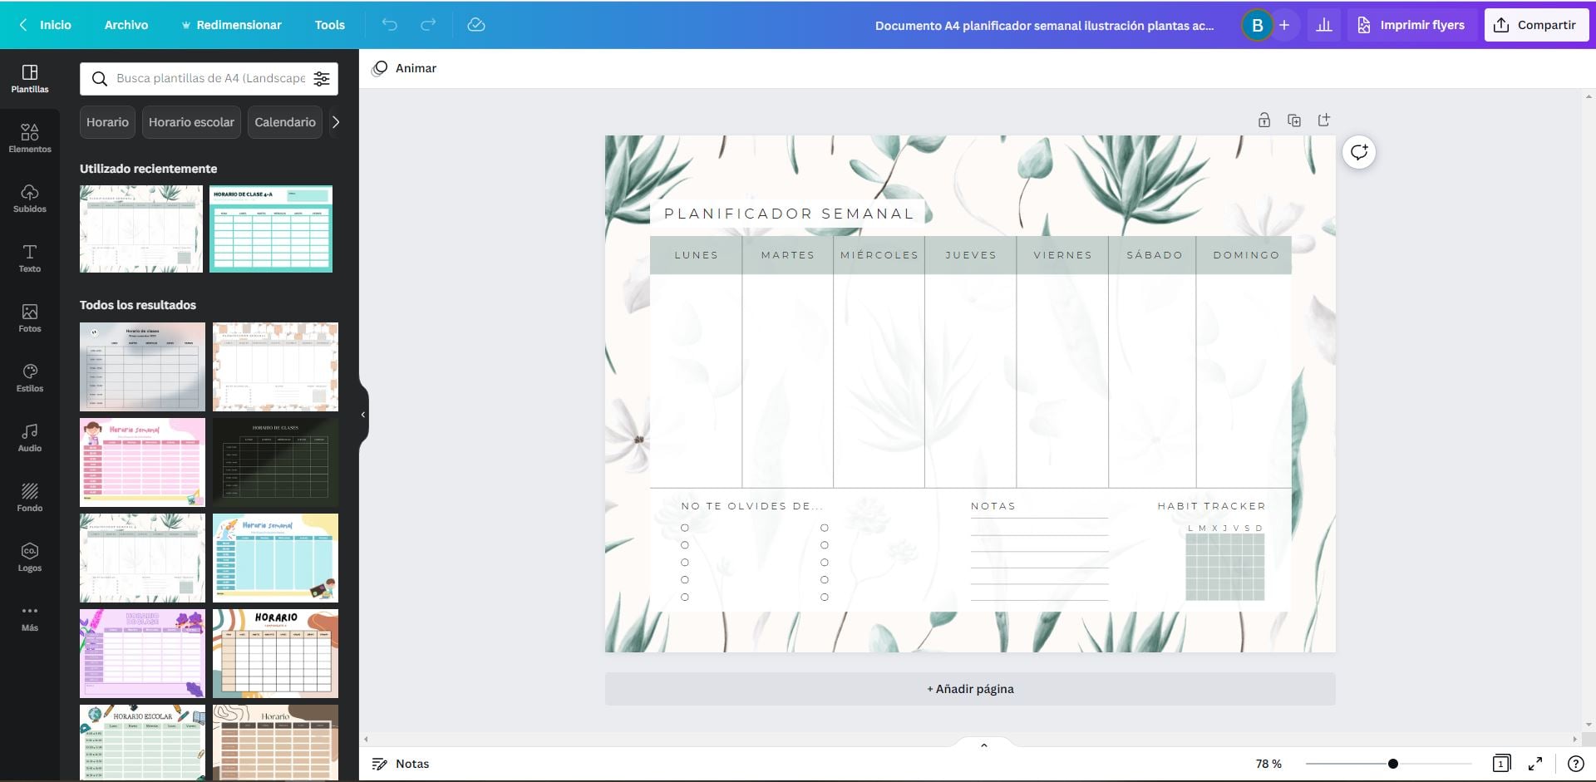
Task: Click the search magnifier icon
Action: pyautogui.click(x=99, y=79)
